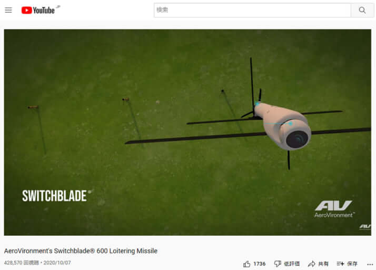
Task: Focus the search input field
Action: tap(252, 10)
